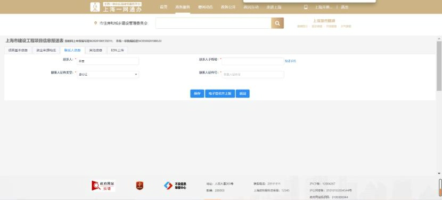This screenshot has height=200, width=442.
Task: Click the blue link beside 联系人手机号 field
Action: click(290, 61)
